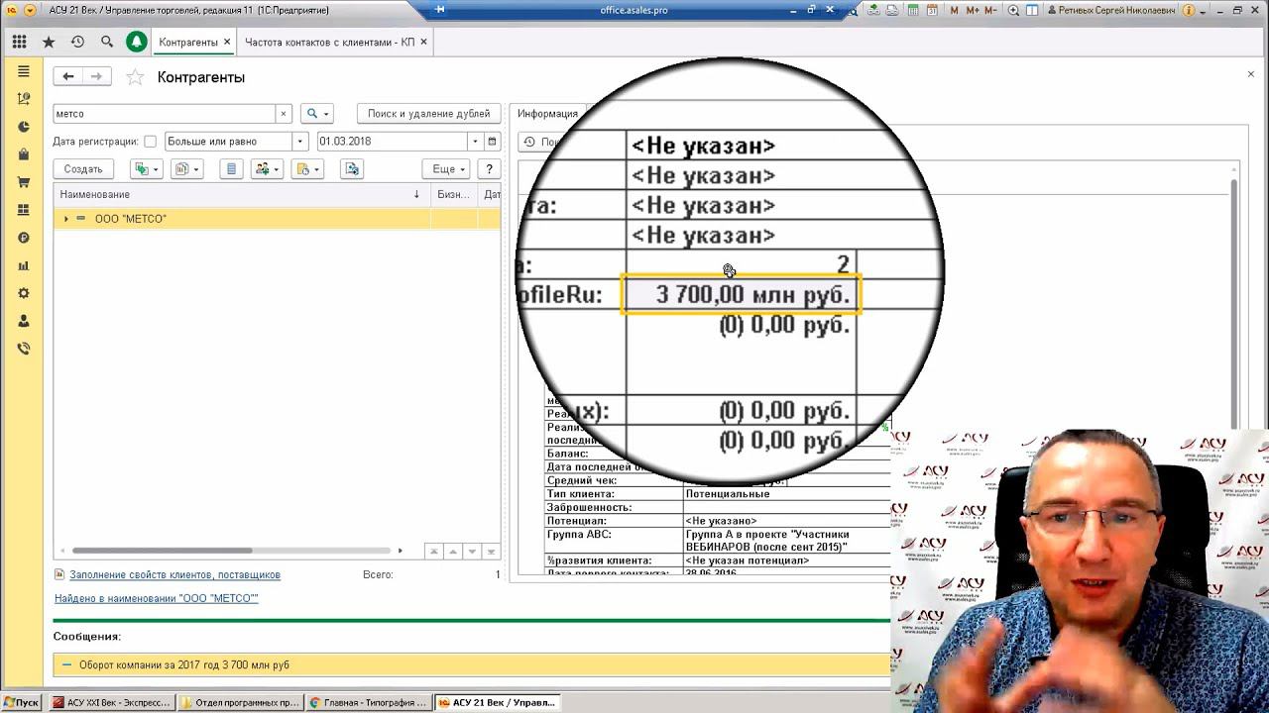Screen dimensions: 1269x713
Task: Open the person section in the sidebar
Action: [24, 321]
